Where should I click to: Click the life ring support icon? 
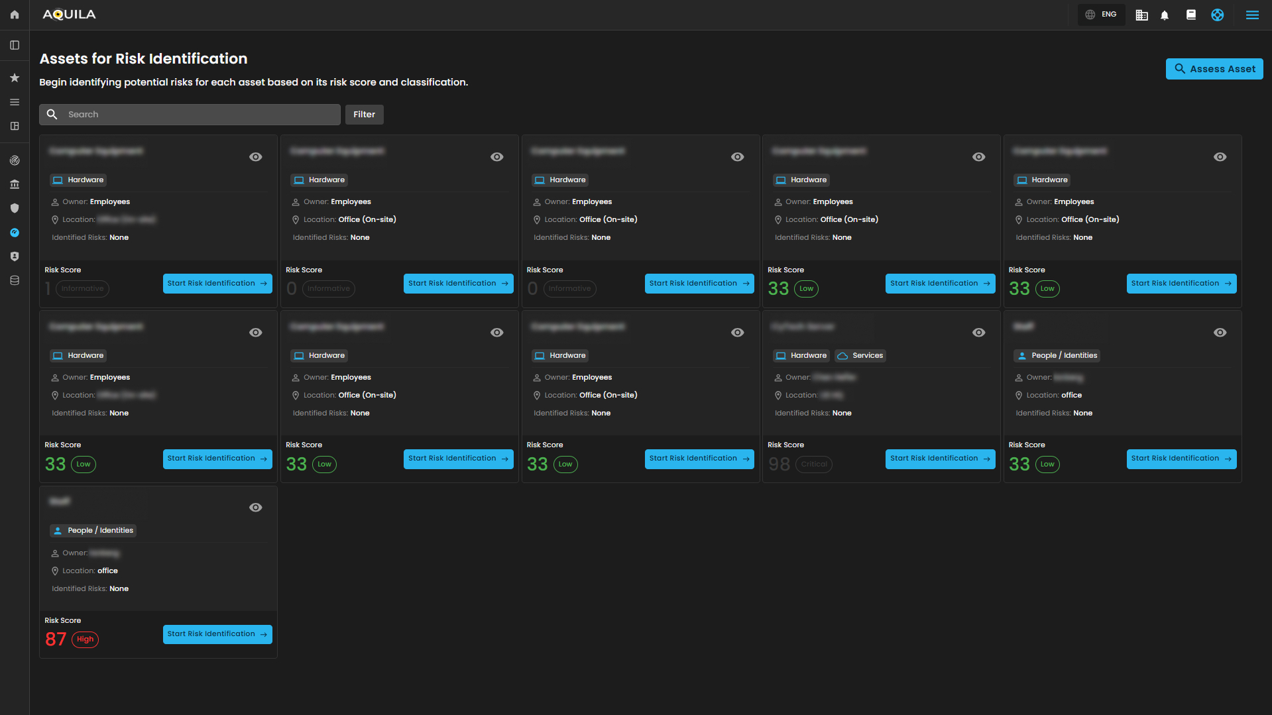pos(1218,15)
